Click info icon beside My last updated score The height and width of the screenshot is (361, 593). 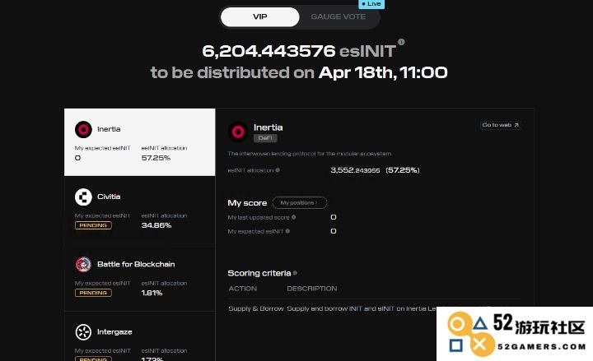pyautogui.click(x=294, y=217)
